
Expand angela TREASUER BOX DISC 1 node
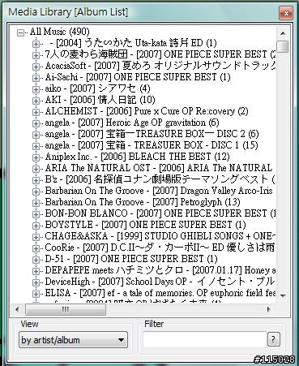(x=36, y=147)
